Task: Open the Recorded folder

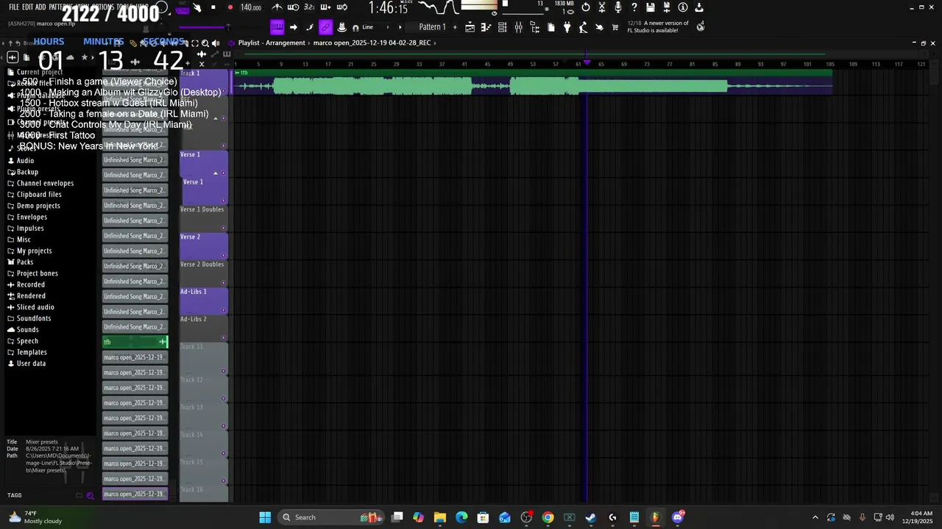Action: pyautogui.click(x=31, y=284)
